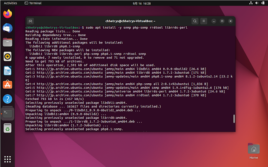
Task: Click the terminal title chhetrys@chhetrys-VirtualBox
Action: [x=130, y=21]
